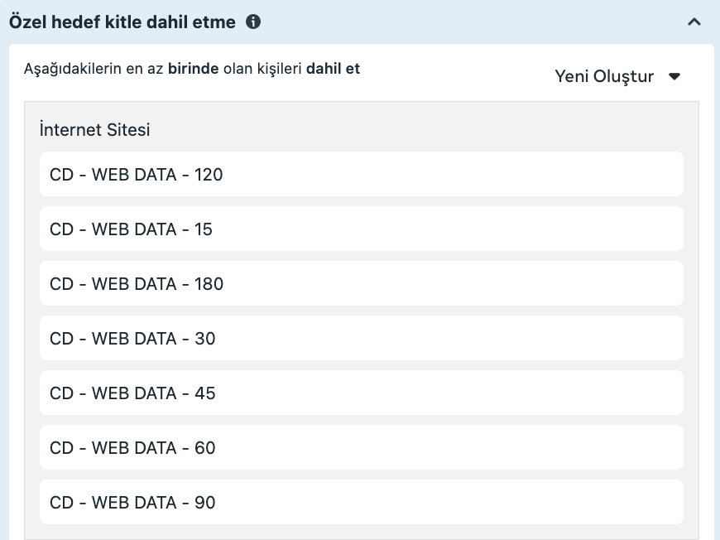Select the CD - WEB DATA - 120 audience
The image size is (720, 540).
coord(361,175)
